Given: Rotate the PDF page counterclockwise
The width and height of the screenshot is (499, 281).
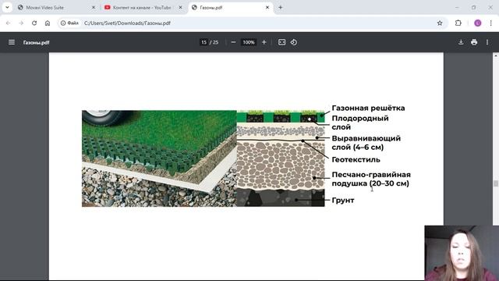Looking at the screenshot, I should 294,42.
